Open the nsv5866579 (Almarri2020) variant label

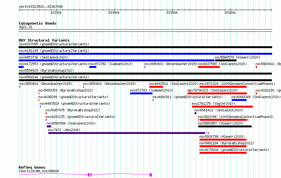pyautogui.click(x=237, y=57)
